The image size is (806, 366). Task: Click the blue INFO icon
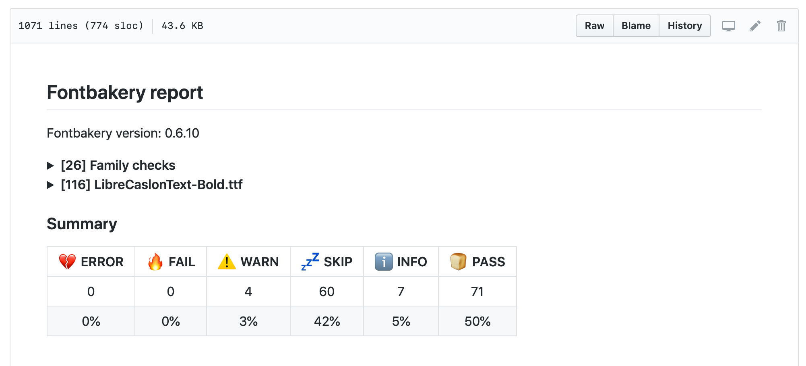383,261
